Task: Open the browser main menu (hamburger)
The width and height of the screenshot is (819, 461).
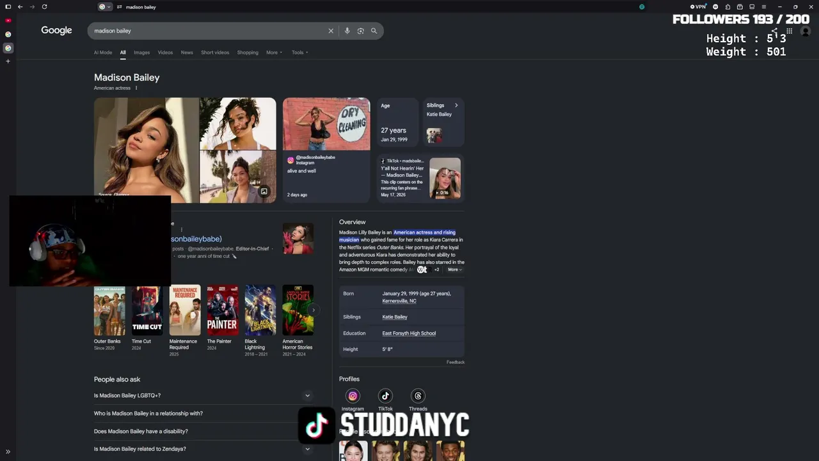Action: tap(763, 6)
